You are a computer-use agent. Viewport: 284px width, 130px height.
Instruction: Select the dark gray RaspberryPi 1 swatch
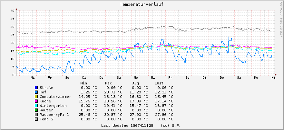pyautogui.click(x=36, y=115)
